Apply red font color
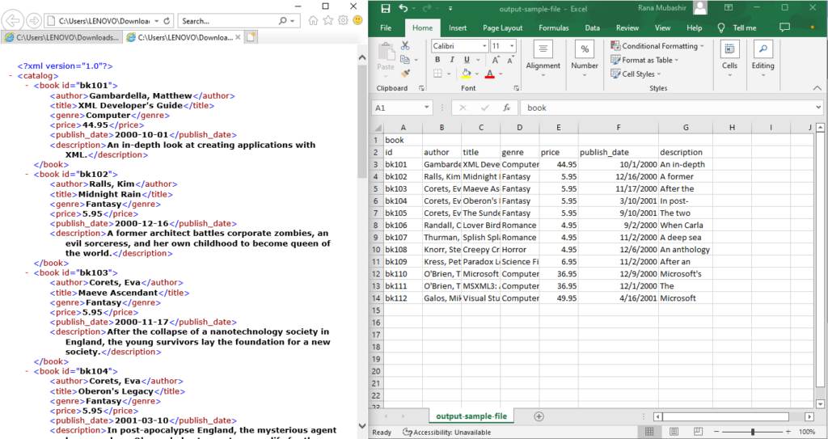 point(489,74)
